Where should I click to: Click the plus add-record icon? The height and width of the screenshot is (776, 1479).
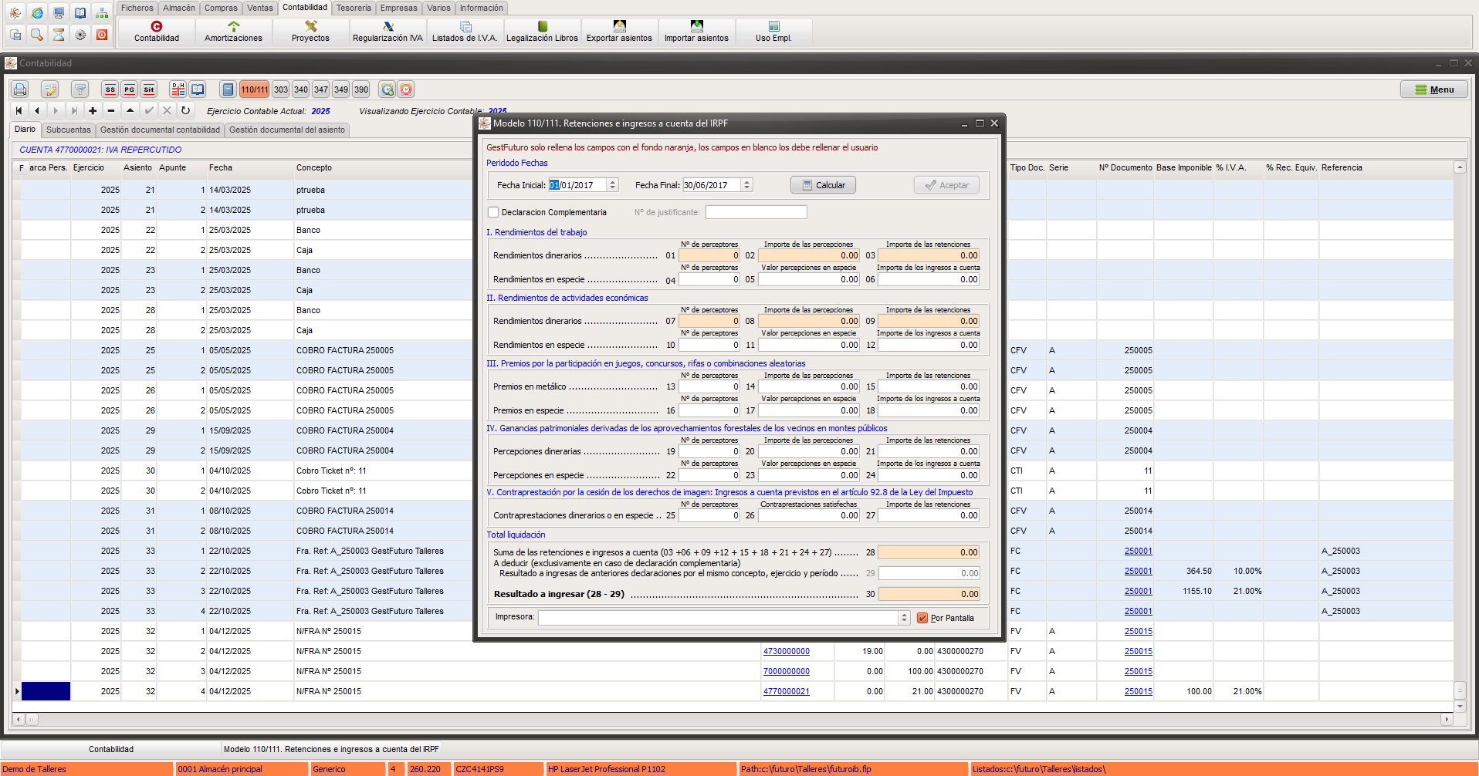(x=93, y=110)
